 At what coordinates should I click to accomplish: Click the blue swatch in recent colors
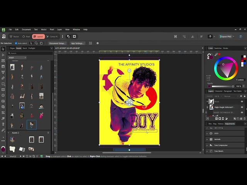[245, 63]
